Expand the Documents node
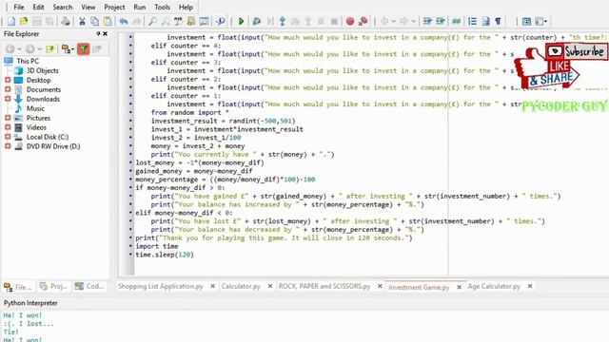The width and height of the screenshot is (609, 342). (x=8, y=89)
